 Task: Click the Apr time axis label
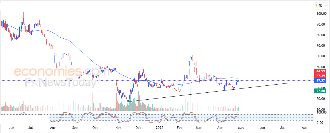coord(220,127)
